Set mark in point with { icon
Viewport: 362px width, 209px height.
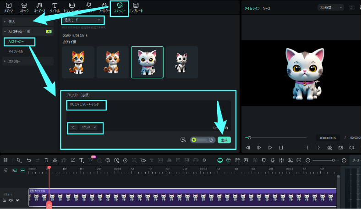(x=307, y=148)
